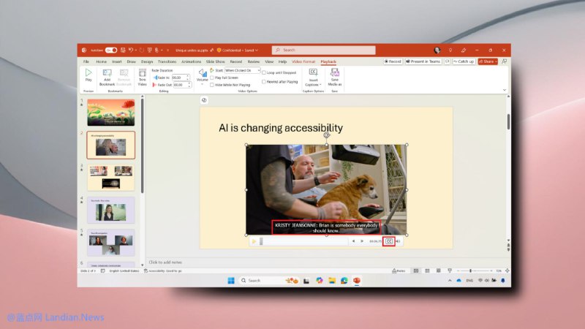Open the Customize Quick Access Toolbar dropdown
The height and width of the screenshot is (329, 585).
click(167, 50)
